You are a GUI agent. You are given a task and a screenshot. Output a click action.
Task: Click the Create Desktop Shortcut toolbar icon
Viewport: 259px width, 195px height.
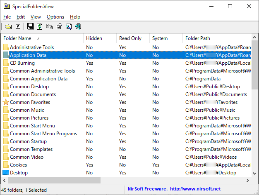pyautogui.click(x=18, y=27)
